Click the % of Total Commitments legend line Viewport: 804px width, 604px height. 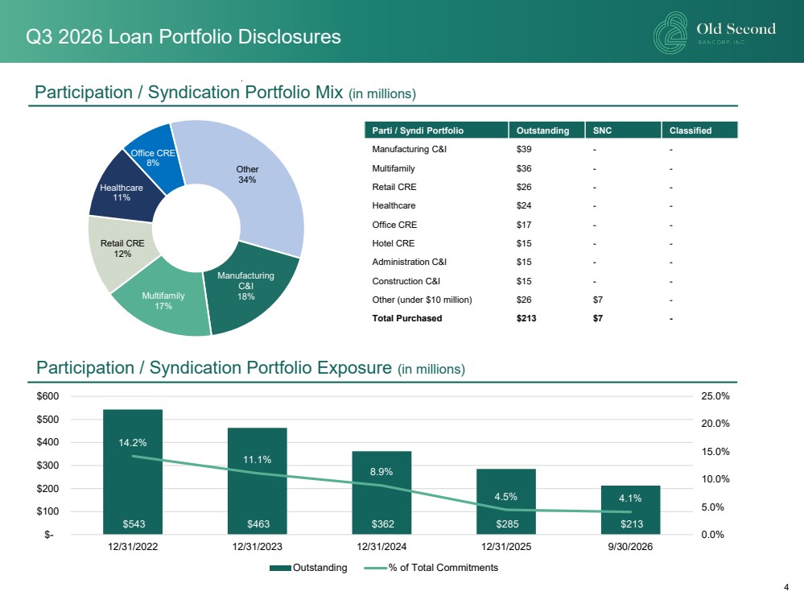[375, 568]
